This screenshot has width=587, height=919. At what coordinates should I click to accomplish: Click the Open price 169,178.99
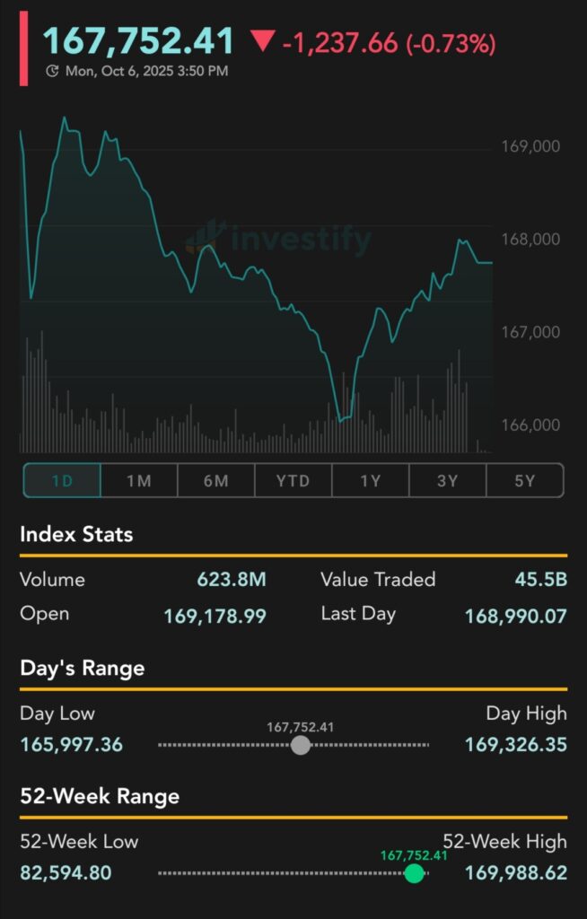click(215, 616)
